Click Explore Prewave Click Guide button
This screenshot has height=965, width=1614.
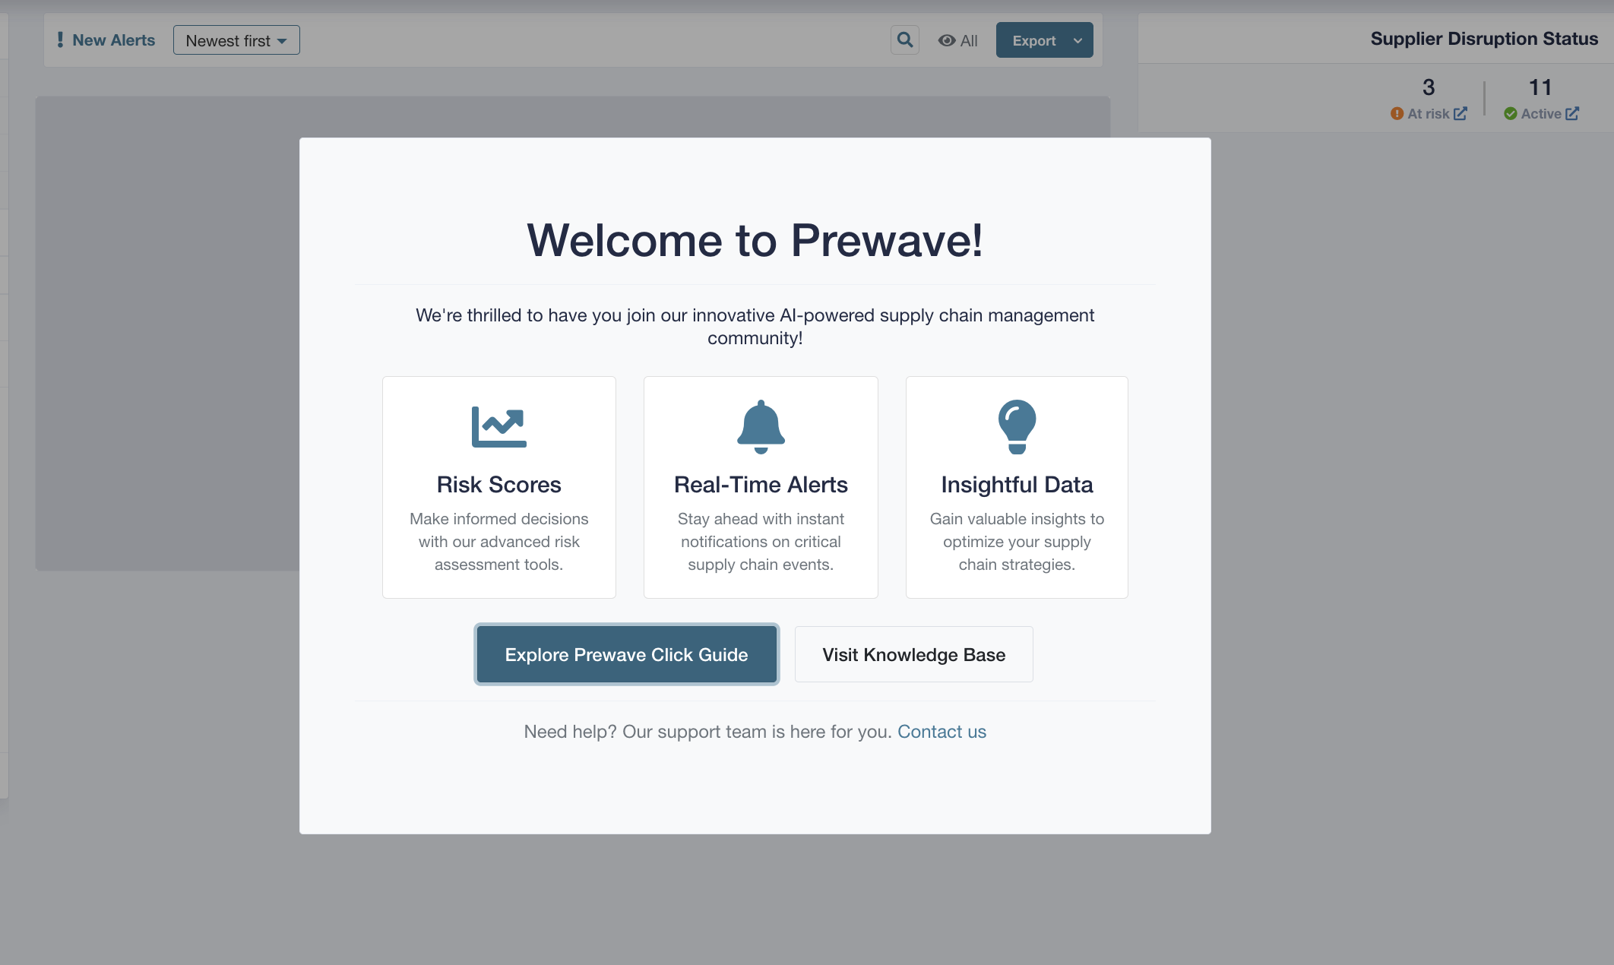tap(627, 654)
